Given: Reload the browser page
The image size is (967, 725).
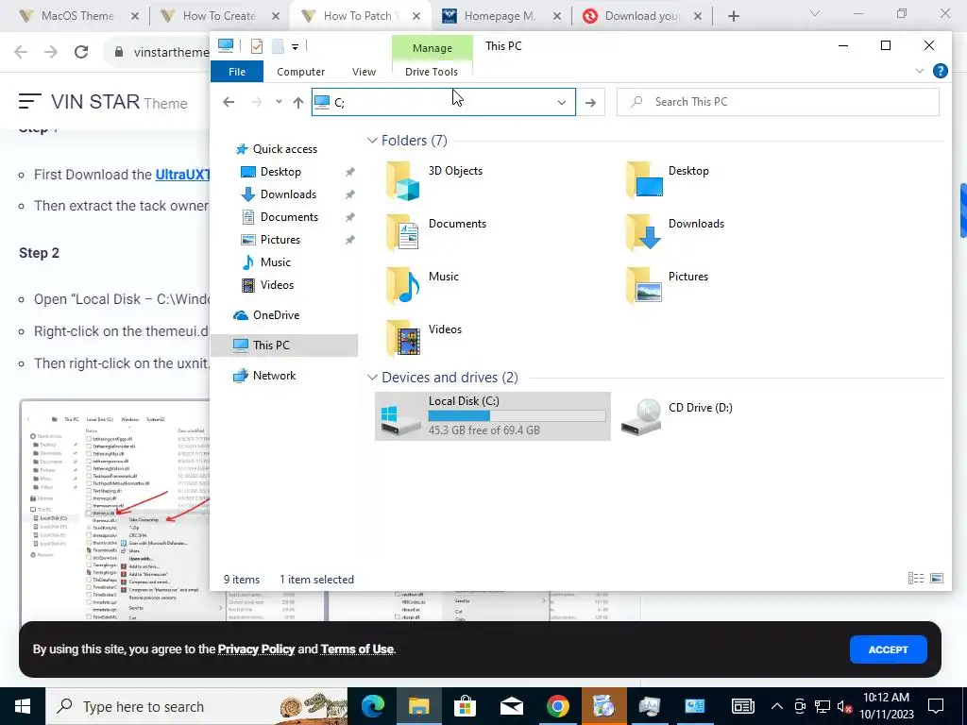Looking at the screenshot, I should coord(81,52).
